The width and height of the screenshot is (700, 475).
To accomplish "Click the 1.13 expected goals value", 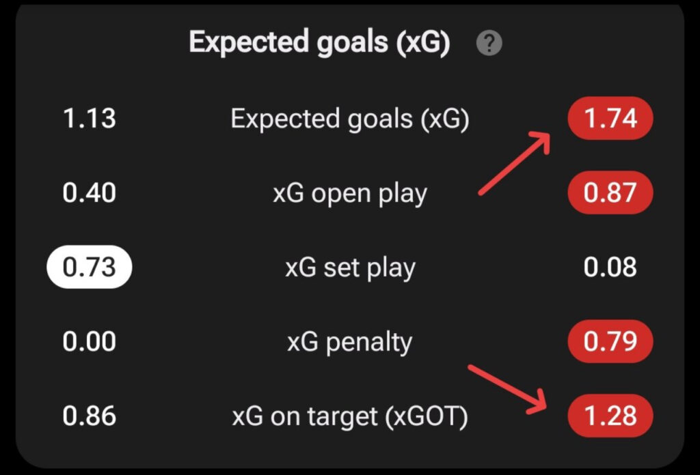I will pyautogui.click(x=89, y=119).
